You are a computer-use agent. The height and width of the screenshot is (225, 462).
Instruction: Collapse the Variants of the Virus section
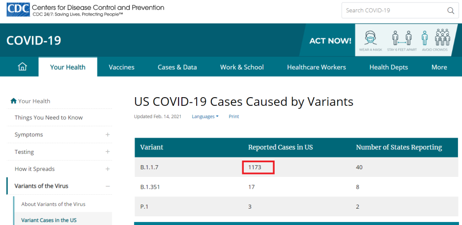pos(107,186)
